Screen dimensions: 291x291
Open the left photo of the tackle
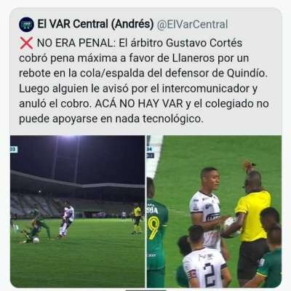tap(77, 212)
